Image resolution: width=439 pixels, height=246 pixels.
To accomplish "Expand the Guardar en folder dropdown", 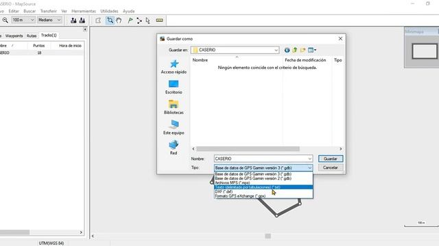I will 276,50.
